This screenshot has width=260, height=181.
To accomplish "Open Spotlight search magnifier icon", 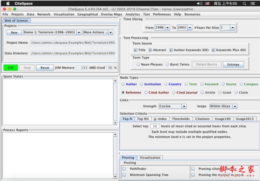I will (x=244, y=3).
